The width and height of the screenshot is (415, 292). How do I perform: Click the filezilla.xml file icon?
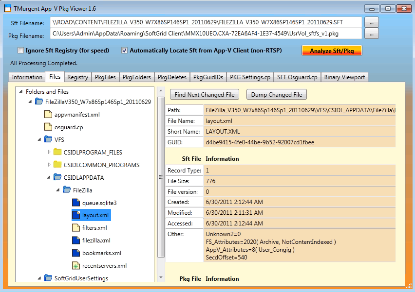point(76,240)
